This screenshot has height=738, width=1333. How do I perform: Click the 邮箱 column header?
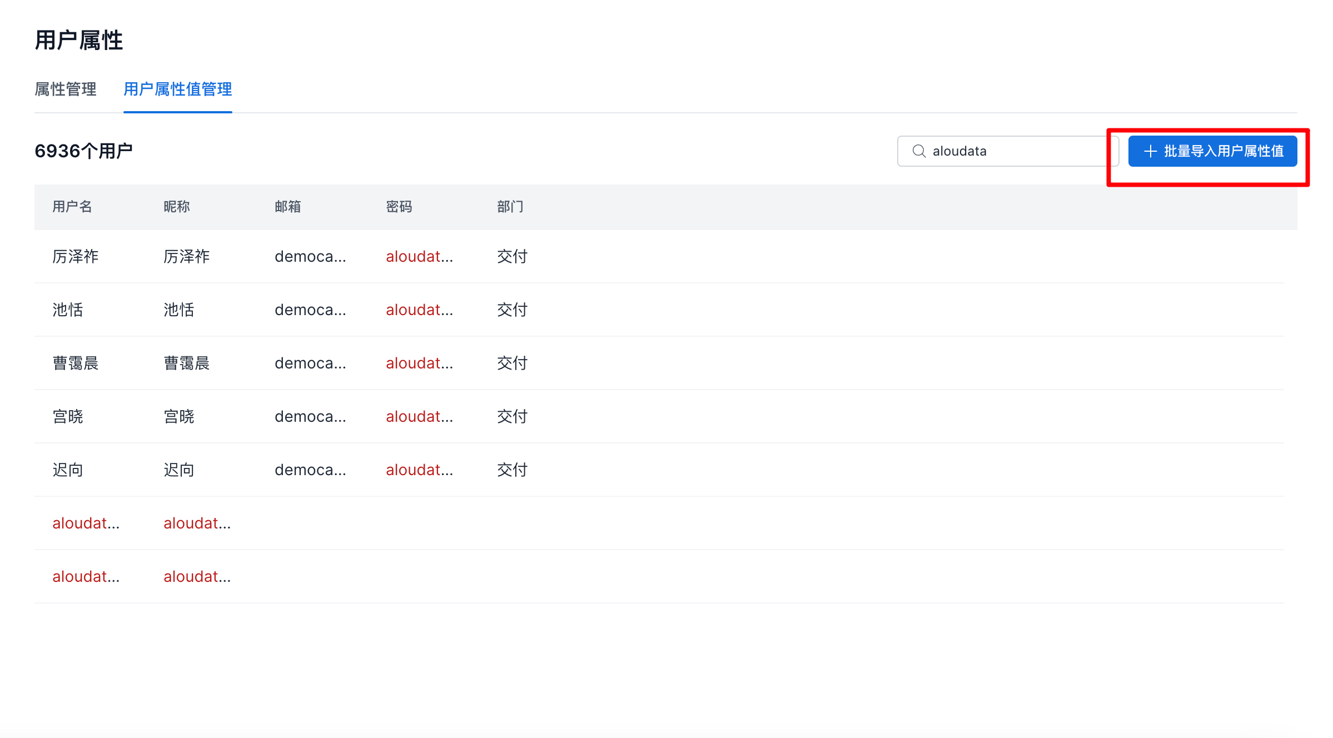pos(288,207)
